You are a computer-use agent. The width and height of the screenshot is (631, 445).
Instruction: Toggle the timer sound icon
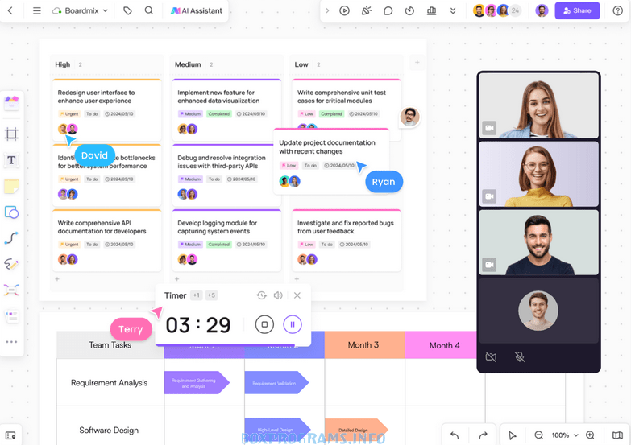[x=278, y=295]
